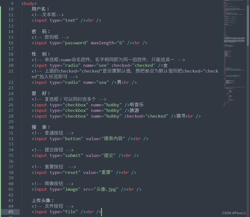Click the <body> tag on line 9
Screen dimensions: 250x217
[x=29, y=3]
